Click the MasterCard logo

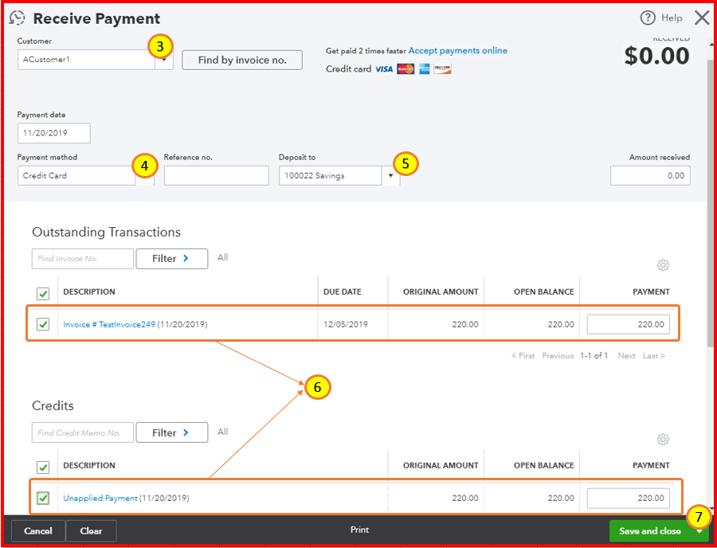pos(406,69)
